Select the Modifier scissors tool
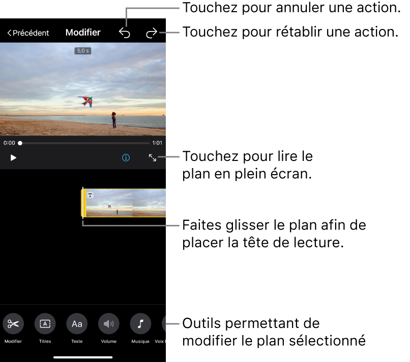Screen dimensions: 410x362 click(x=13, y=324)
